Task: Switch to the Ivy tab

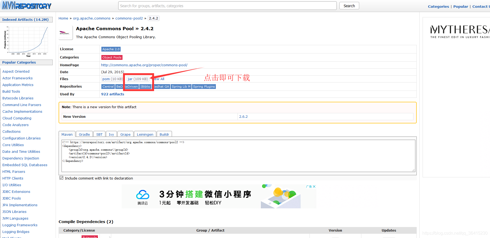Action: 111,134
